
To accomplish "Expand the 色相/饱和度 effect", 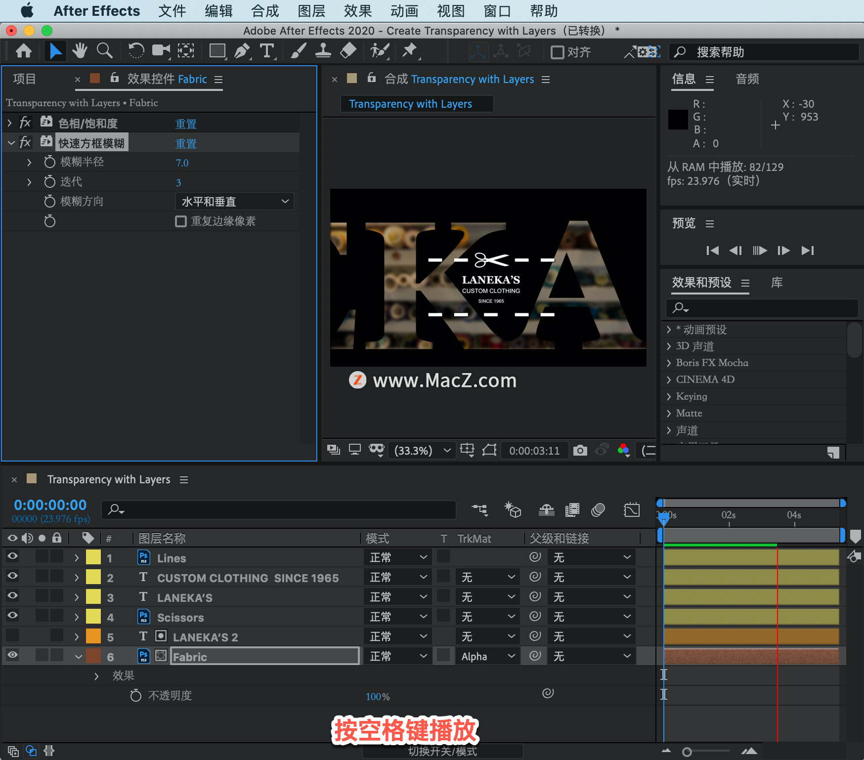I will pyautogui.click(x=9, y=123).
